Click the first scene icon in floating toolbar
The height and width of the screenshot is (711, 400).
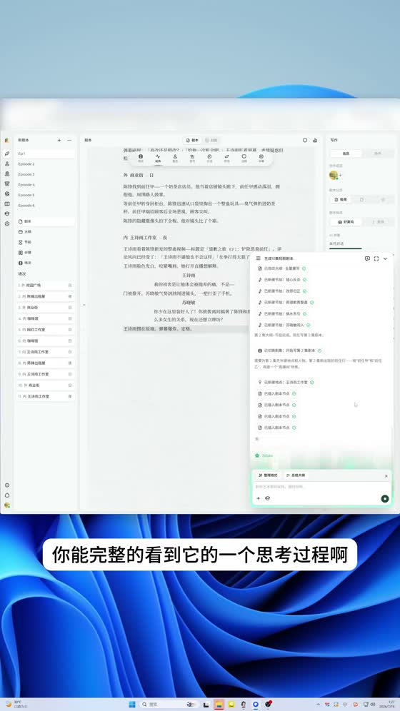tap(141, 158)
